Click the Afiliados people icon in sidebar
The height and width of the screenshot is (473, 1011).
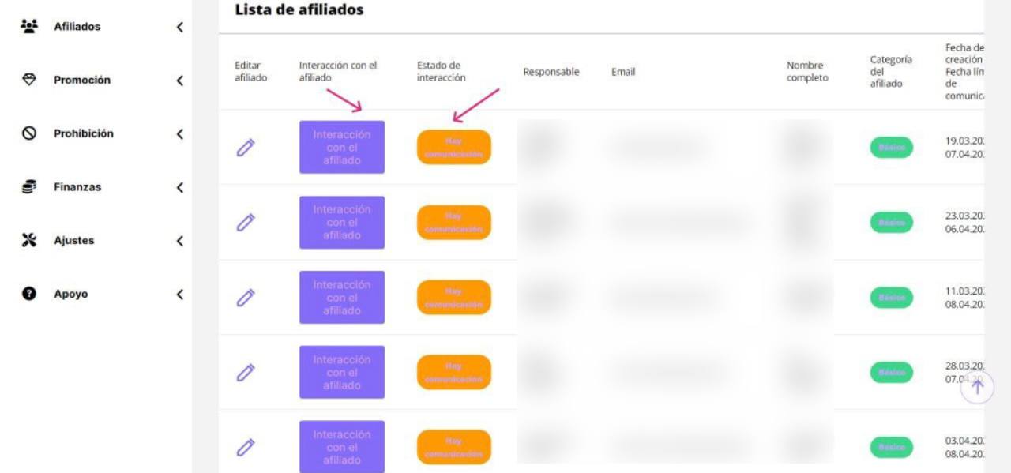pos(28,26)
